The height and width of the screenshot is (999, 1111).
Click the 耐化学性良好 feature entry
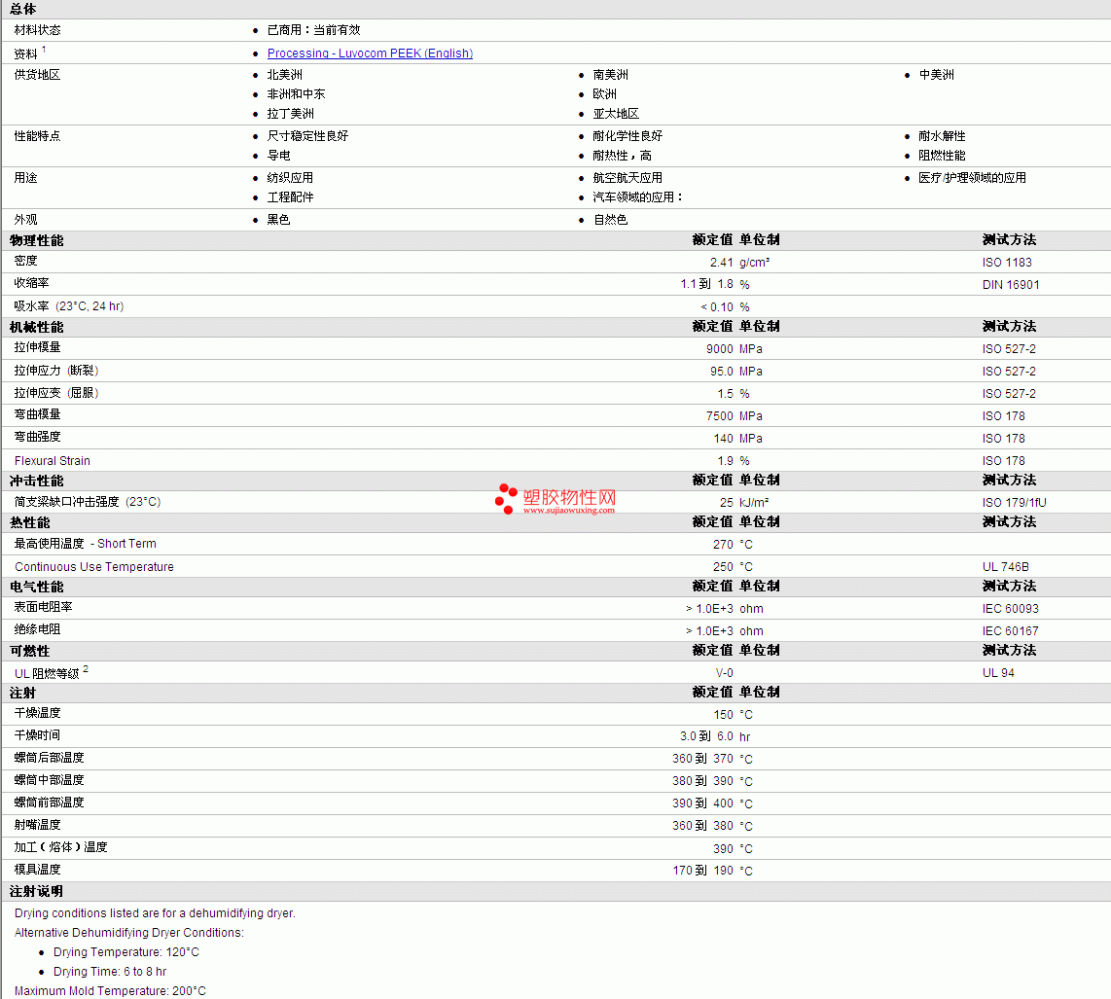coord(627,135)
